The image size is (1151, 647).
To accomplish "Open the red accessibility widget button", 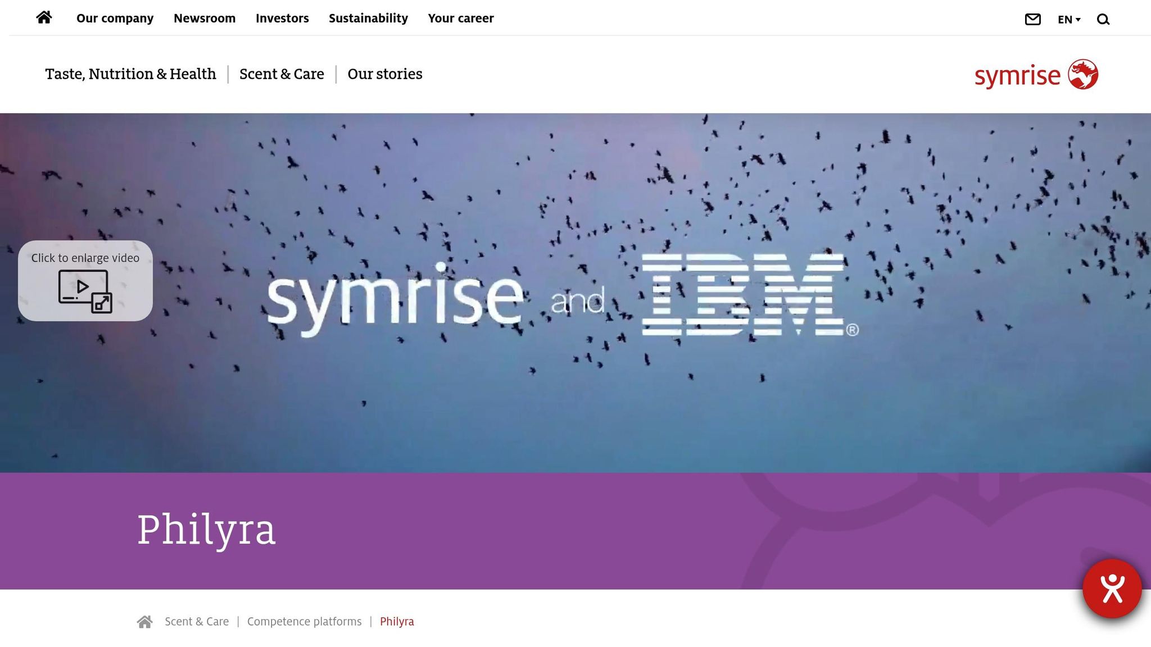I will coord(1112,589).
